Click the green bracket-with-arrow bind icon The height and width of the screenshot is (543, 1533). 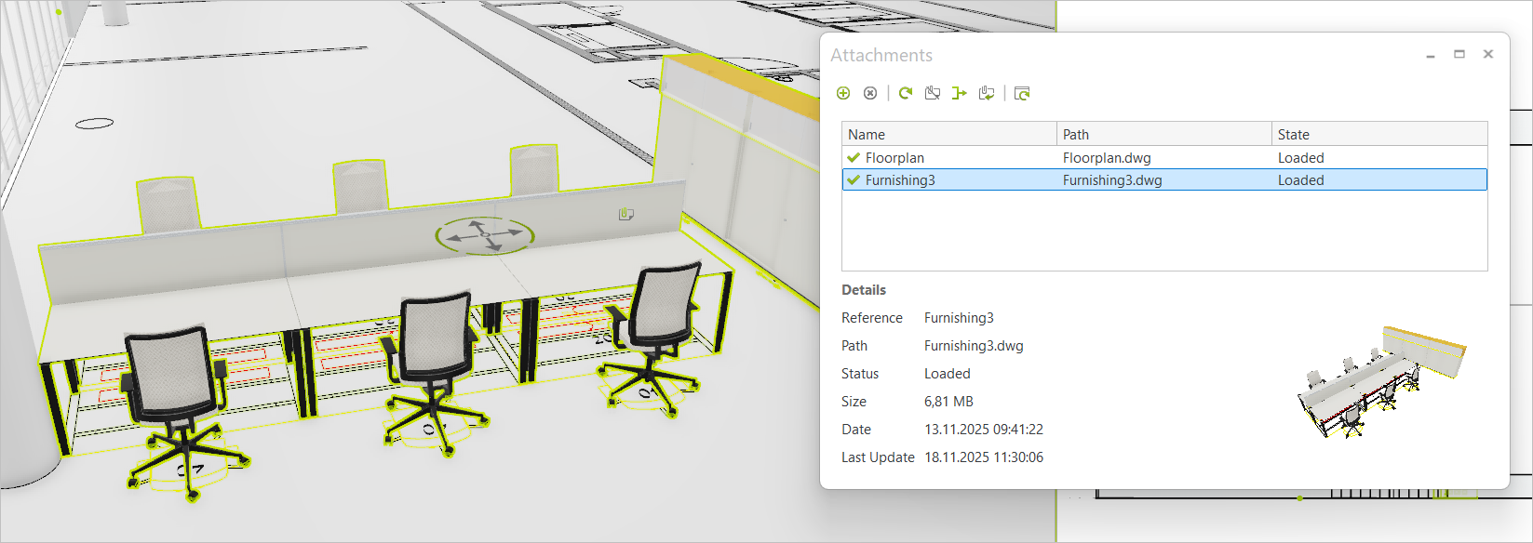tap(960, 93)
